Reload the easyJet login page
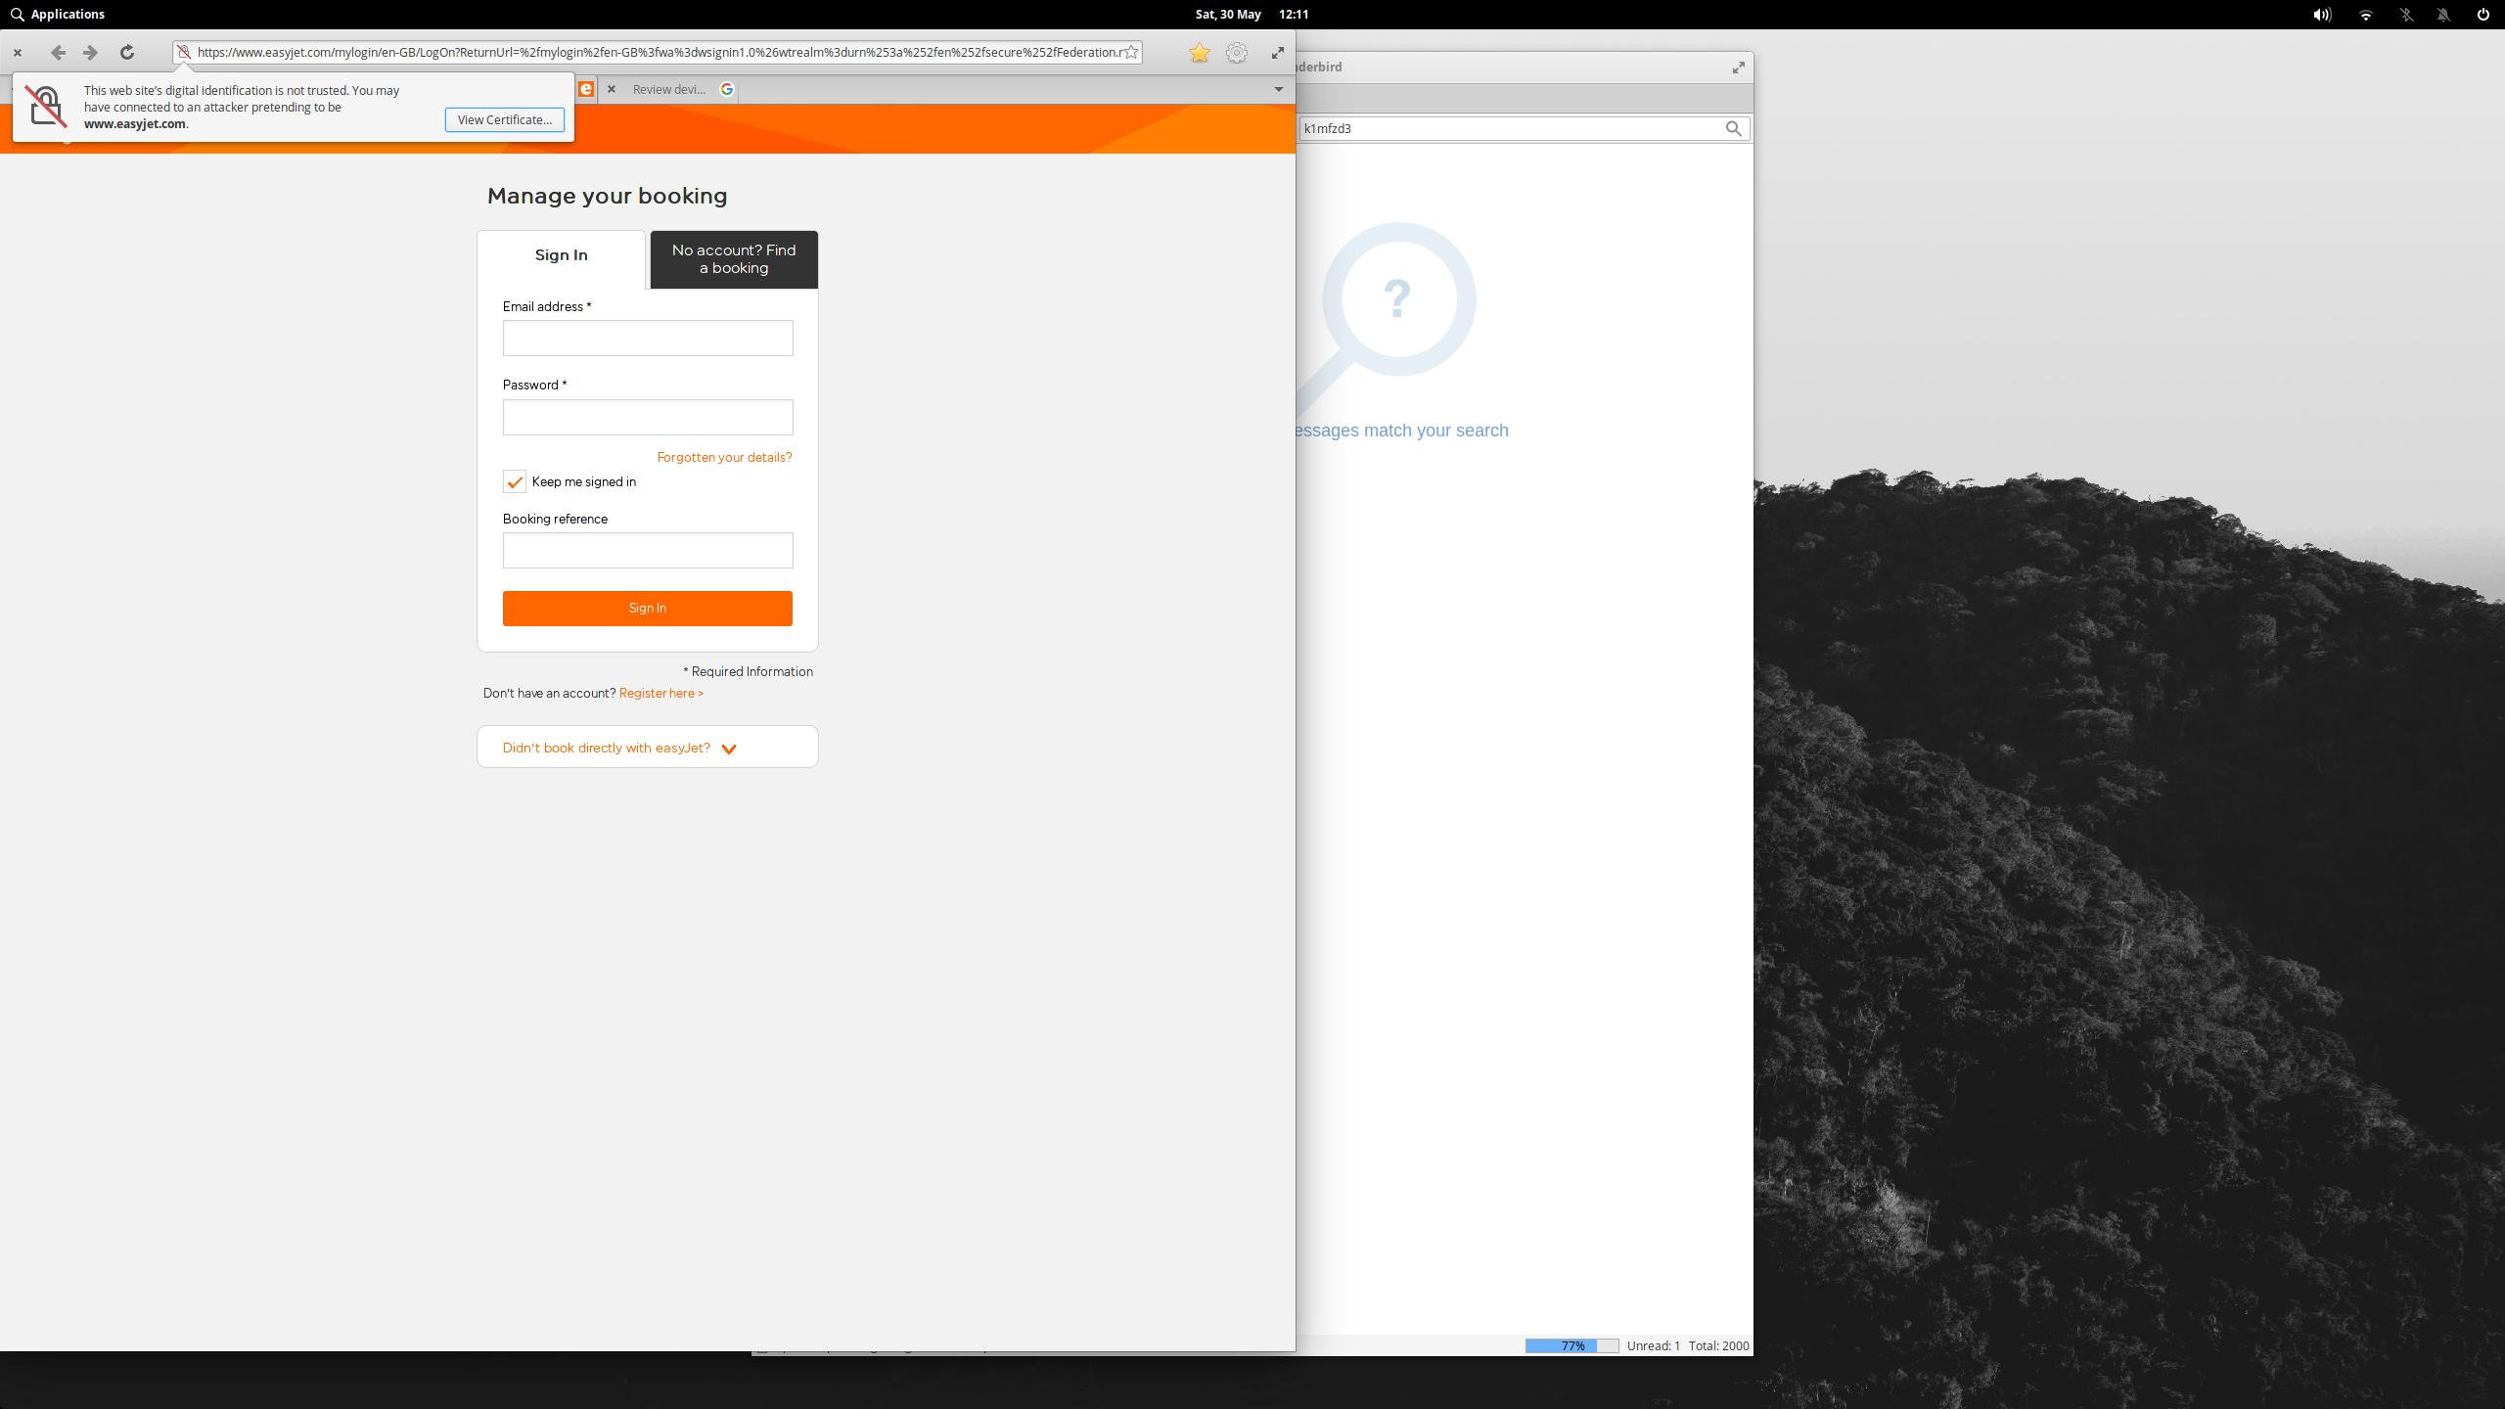 point(126,53)
